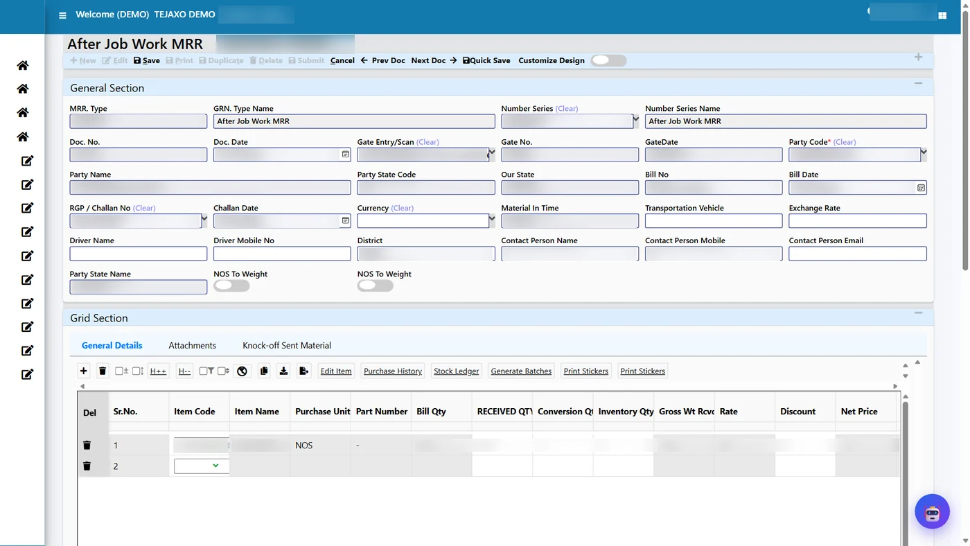Click the H-- grid toolbar button

click(x=184, y=371)
